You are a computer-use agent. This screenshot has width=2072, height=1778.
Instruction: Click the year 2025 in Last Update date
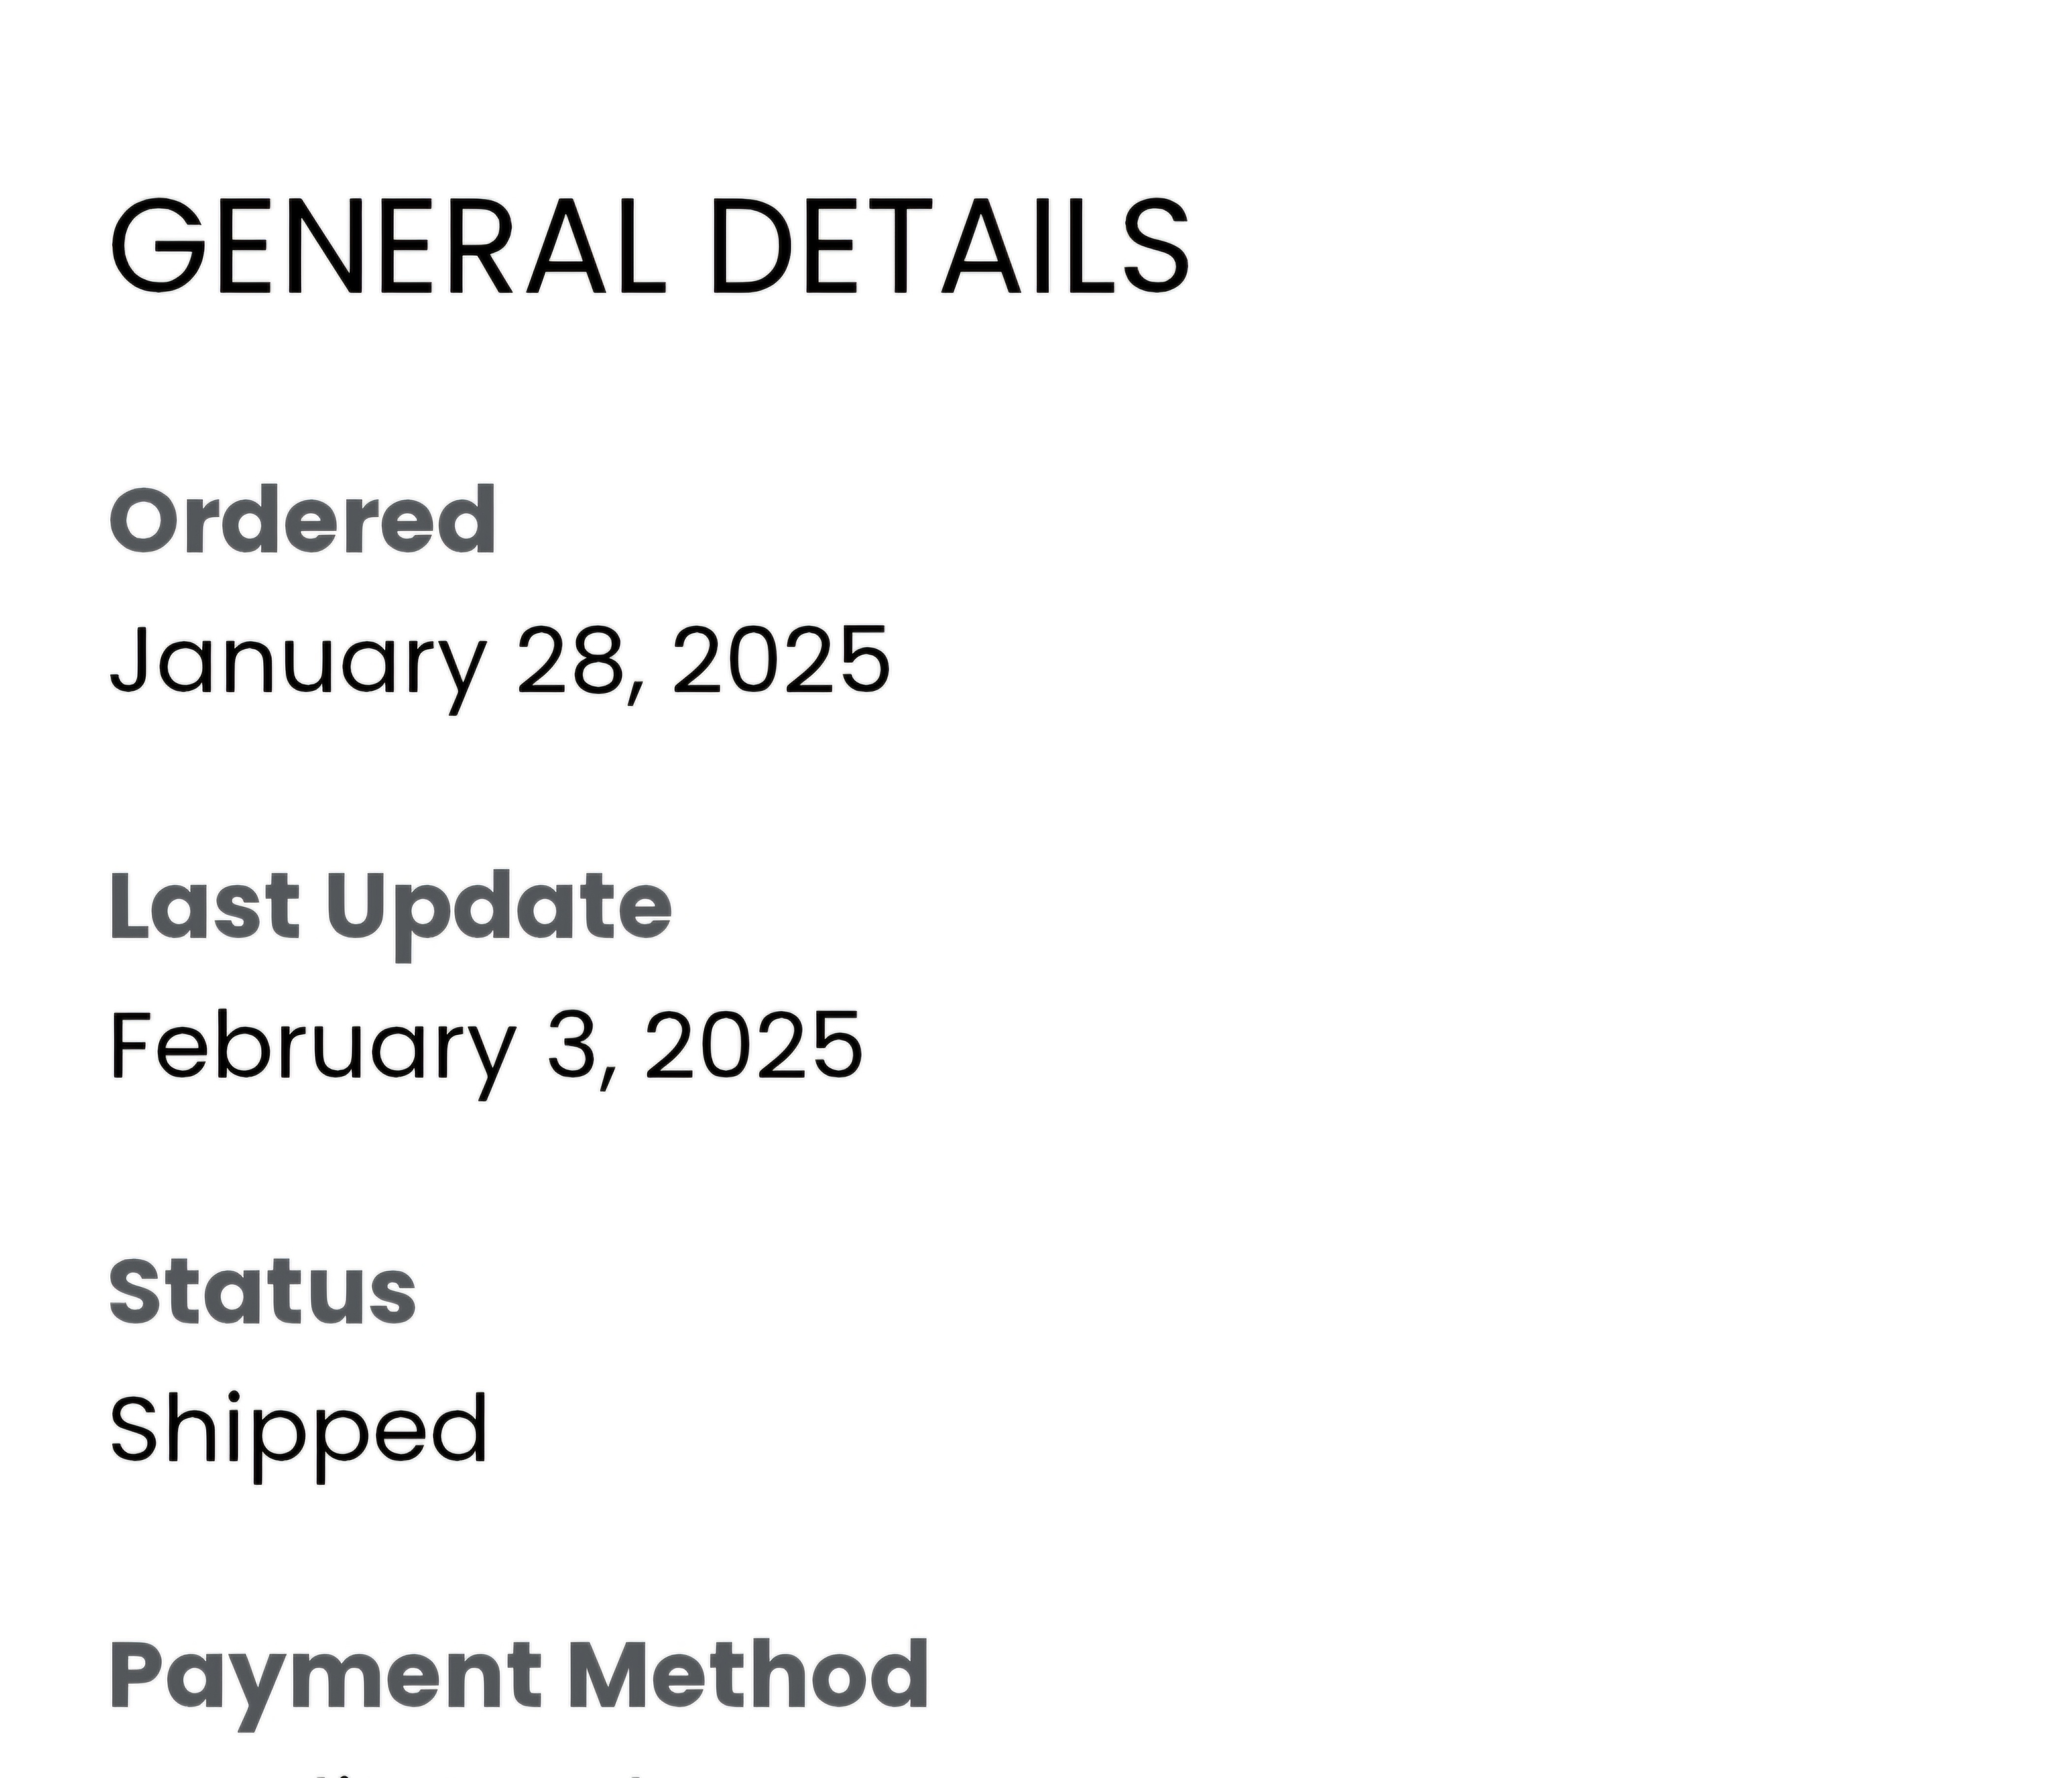coord(754,1044)
